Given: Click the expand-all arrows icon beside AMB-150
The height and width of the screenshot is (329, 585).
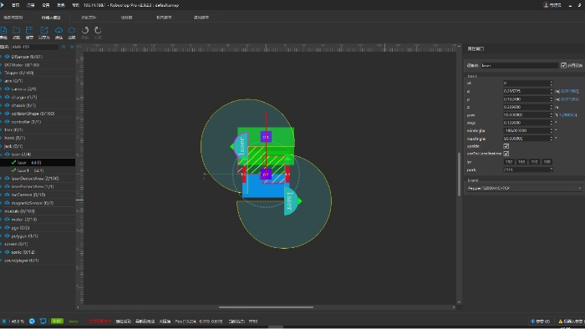Looking at the screenshot, I should click(x=72, y=47).
